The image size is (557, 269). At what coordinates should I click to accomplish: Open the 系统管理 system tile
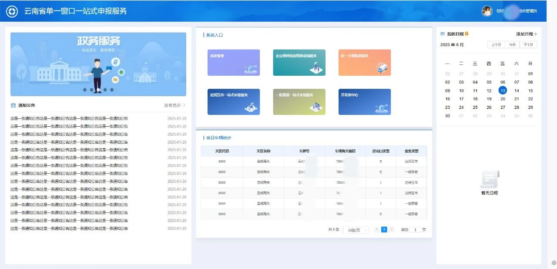pyautogui.click(x=234, y=63)
